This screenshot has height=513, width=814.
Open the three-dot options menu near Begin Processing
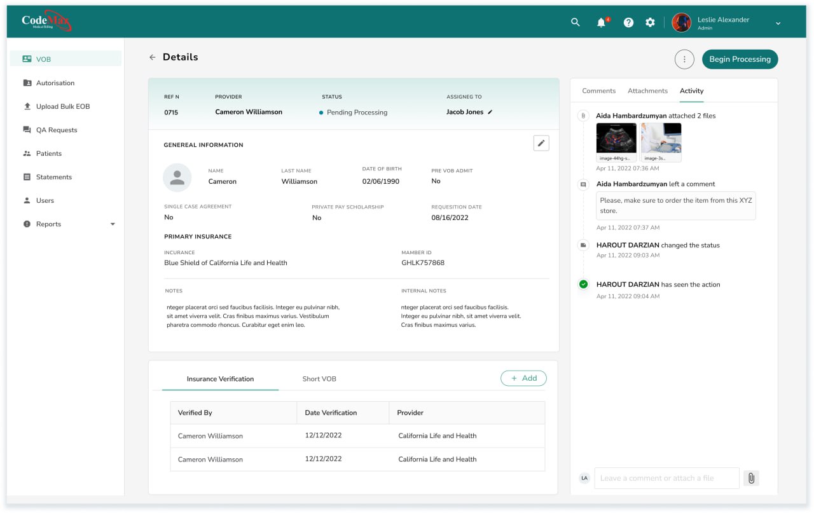pyautogui.click(x=684, y=58)
